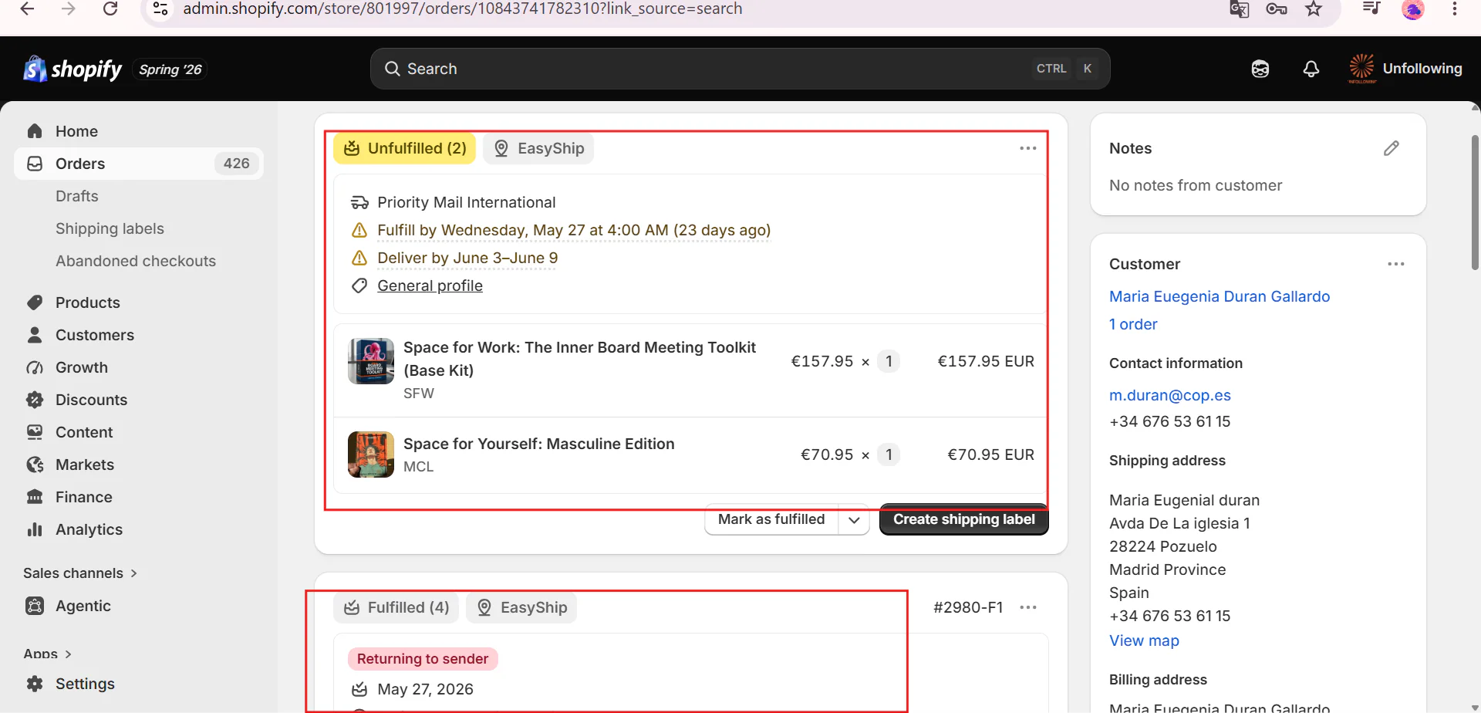The height and width of the screenshot is (713, 1481).
Task: Open the Space for Yourself Masculine Edition thumbnail
Action: tap(371, 454)
